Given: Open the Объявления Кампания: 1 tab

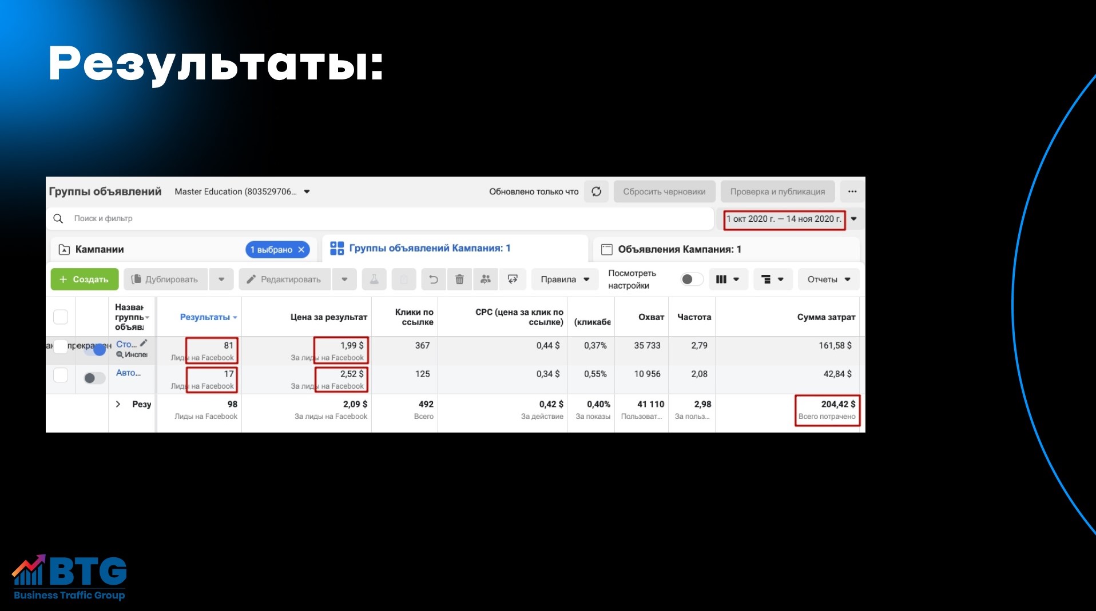Looking at the screenshot, I should [x=726, y=249].
